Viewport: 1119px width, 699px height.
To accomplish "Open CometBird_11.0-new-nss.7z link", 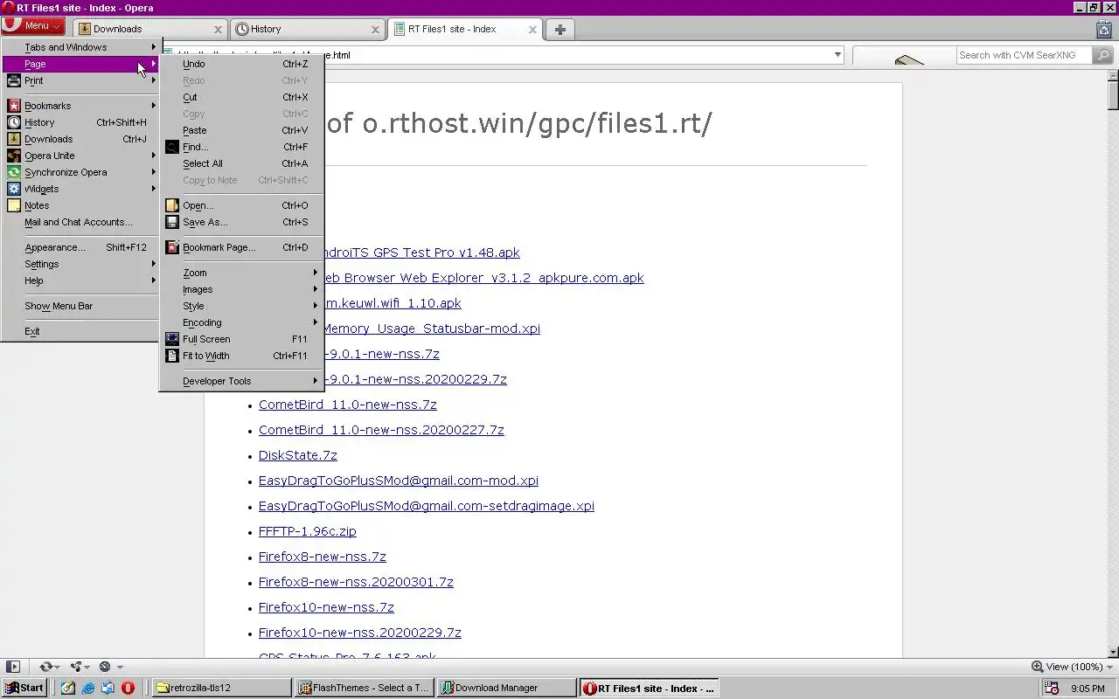I will click(x=348, y=405).
